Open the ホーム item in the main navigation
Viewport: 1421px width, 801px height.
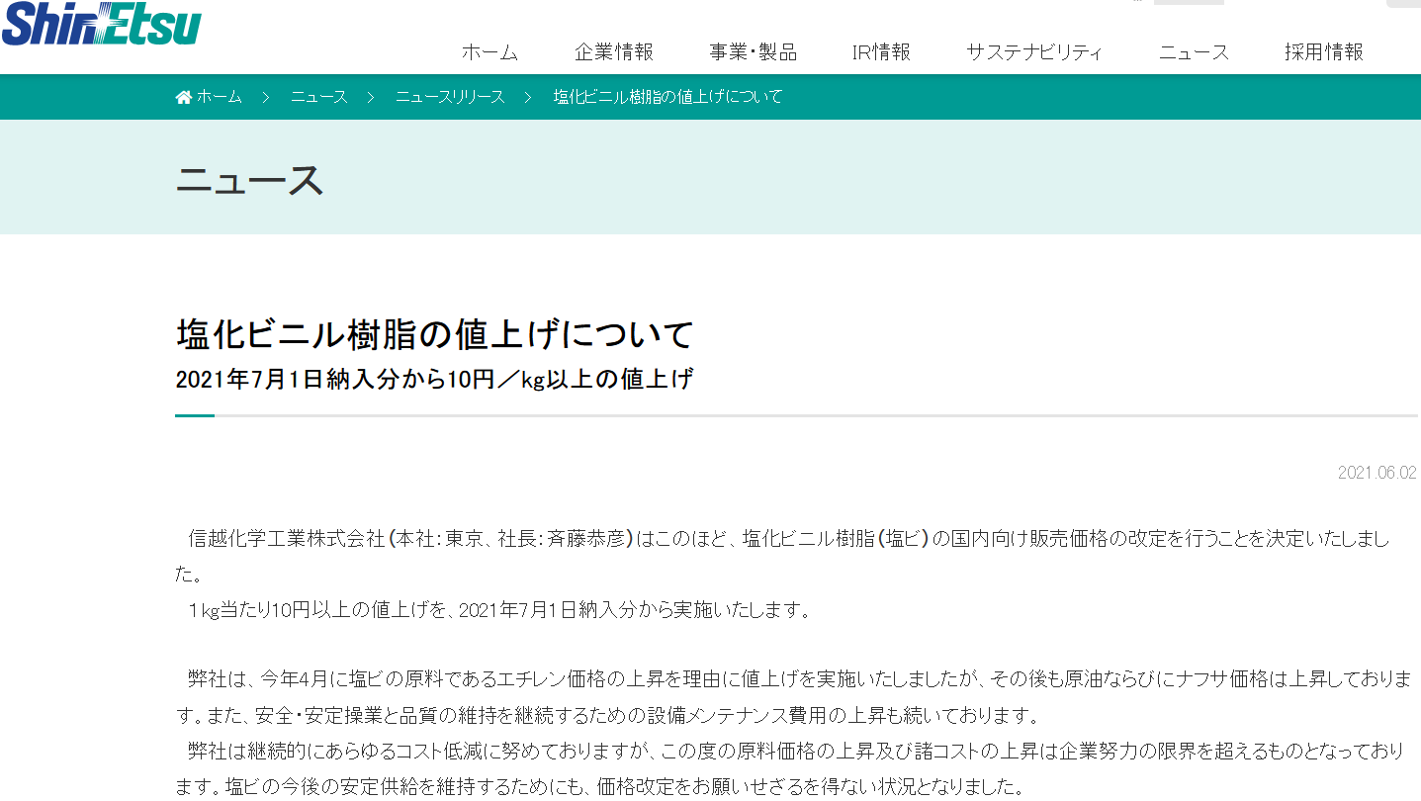[489, 52]
